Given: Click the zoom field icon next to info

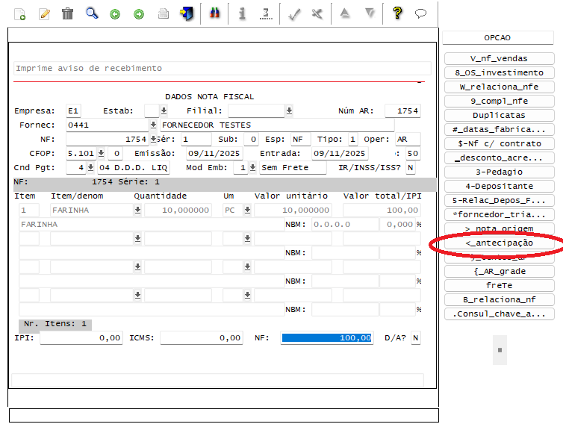Looking at the screenshot, I should click(x=266, y=14).
